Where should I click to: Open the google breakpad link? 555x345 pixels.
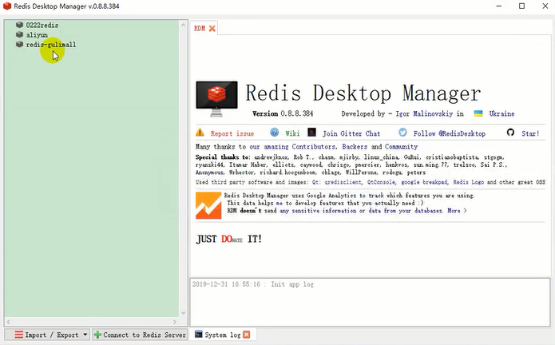pos(424,182)
